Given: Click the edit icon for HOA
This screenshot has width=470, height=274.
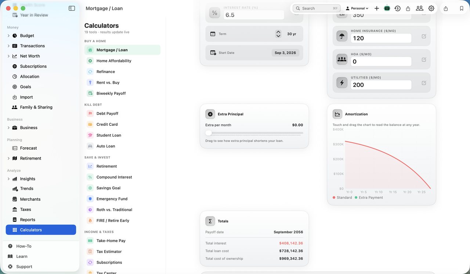Looking at the screenshot, I should (424, 59).
